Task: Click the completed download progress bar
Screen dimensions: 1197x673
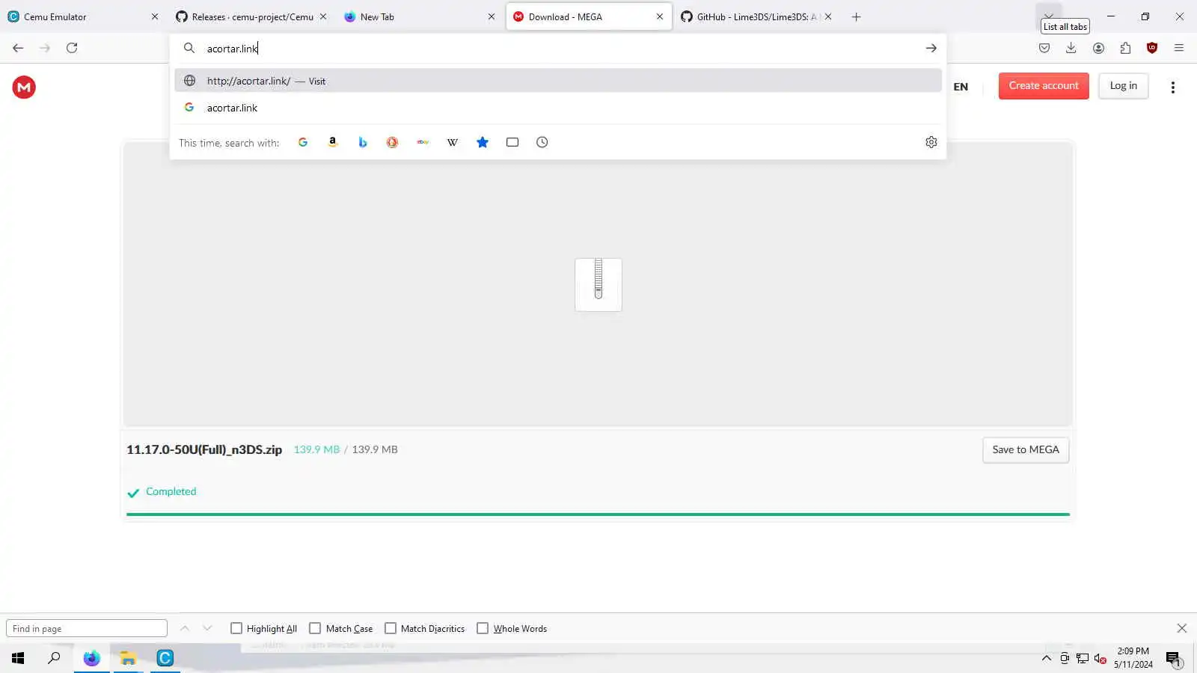Action: point(598,514)
